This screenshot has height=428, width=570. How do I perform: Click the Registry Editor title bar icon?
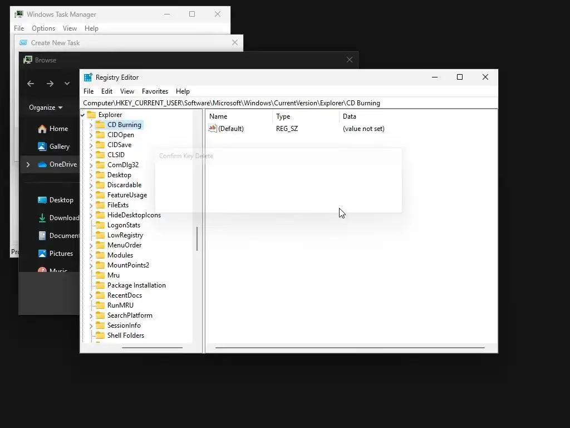pyautogui.click(x=88, y=77)
